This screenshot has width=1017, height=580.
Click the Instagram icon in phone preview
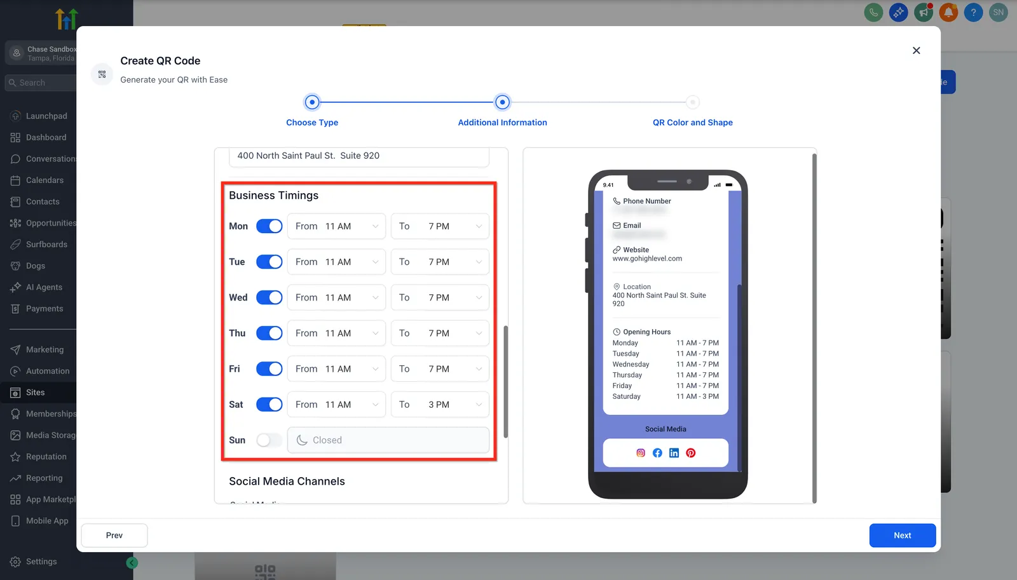coord(641,453)
